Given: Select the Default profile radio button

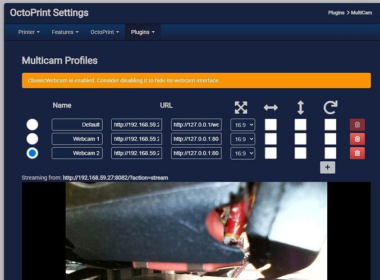Looking at the screenshot, I should (33, 124).
